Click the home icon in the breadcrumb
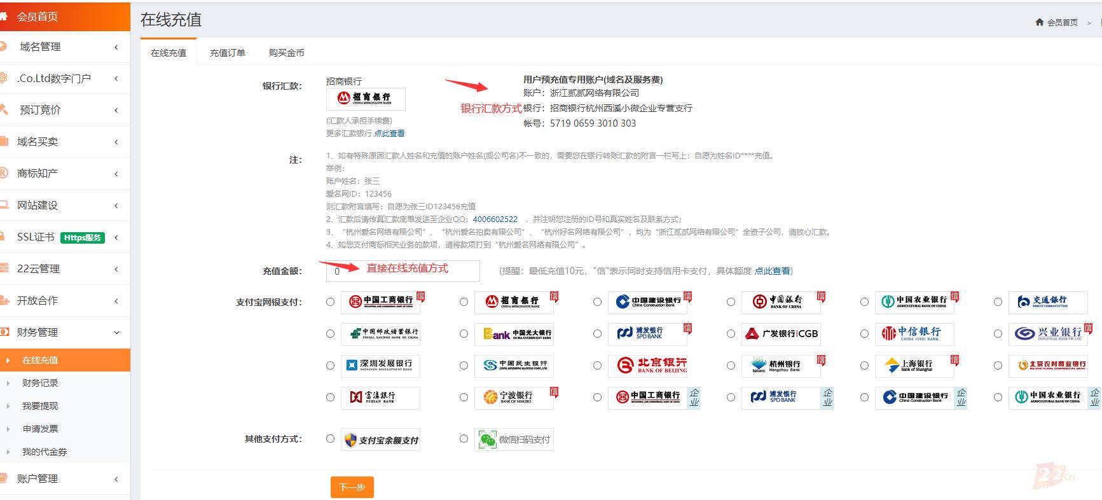Screen dimensions: 1102x500 coord(1040,22)
